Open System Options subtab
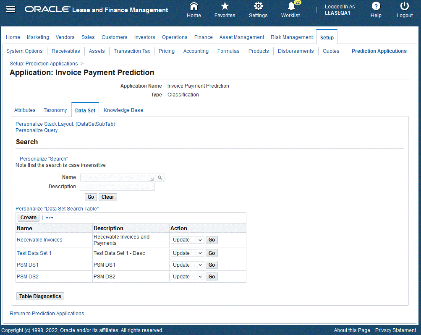The image size is (421, 335). click(x=24, y=51)
